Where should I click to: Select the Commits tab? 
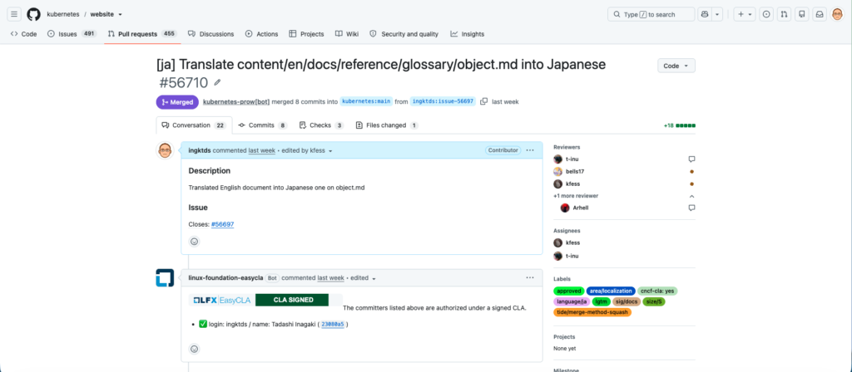click(x=262, y=125)
